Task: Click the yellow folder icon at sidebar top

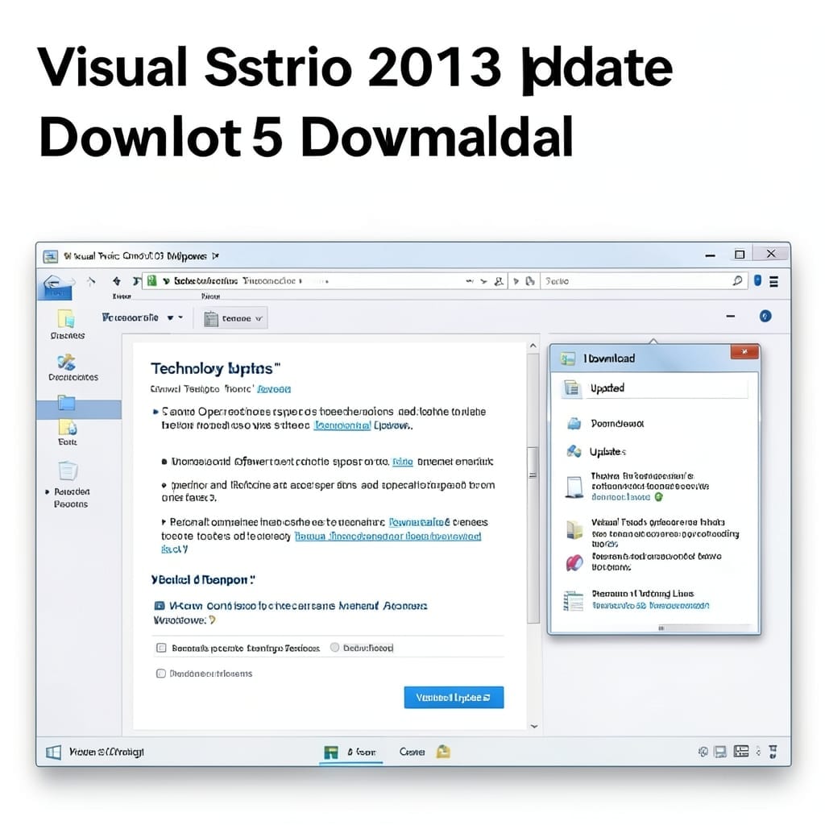Action: (66, 319)
